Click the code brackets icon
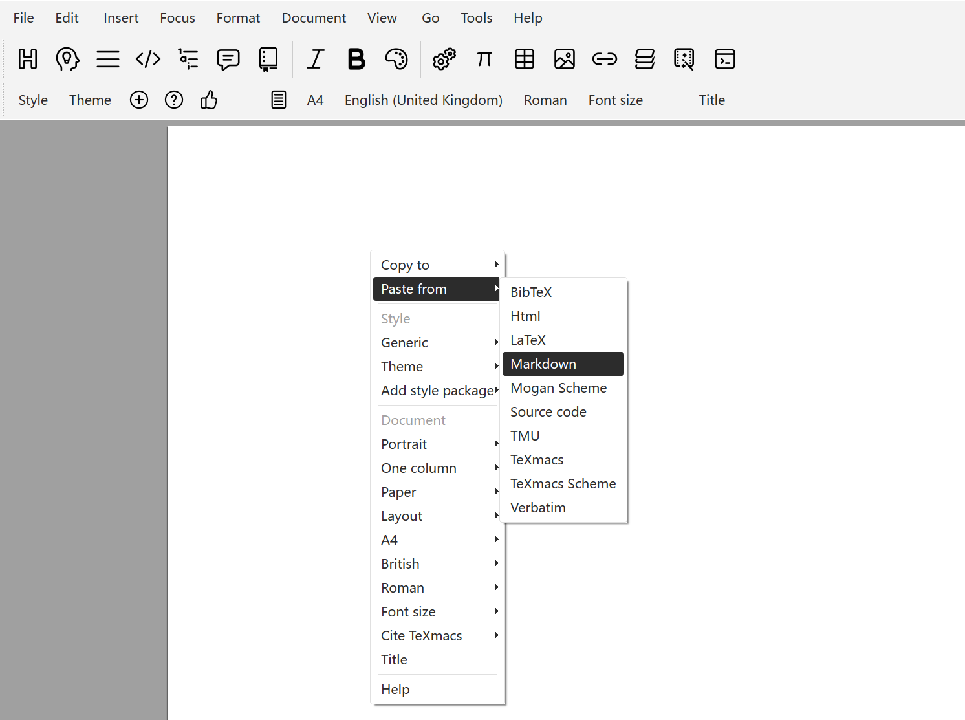Screen dimensions: 965x720 [148, 59]
